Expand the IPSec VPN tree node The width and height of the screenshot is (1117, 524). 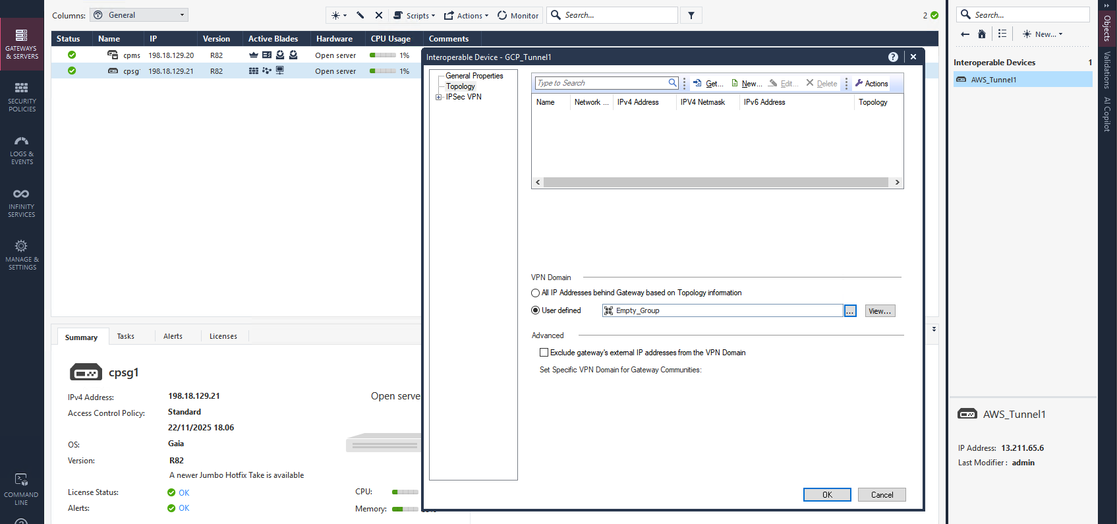439,97
